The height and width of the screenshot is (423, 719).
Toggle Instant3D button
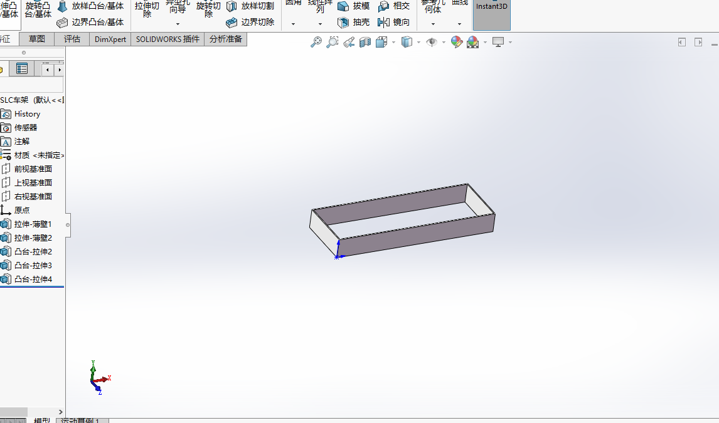coord(491,14)
